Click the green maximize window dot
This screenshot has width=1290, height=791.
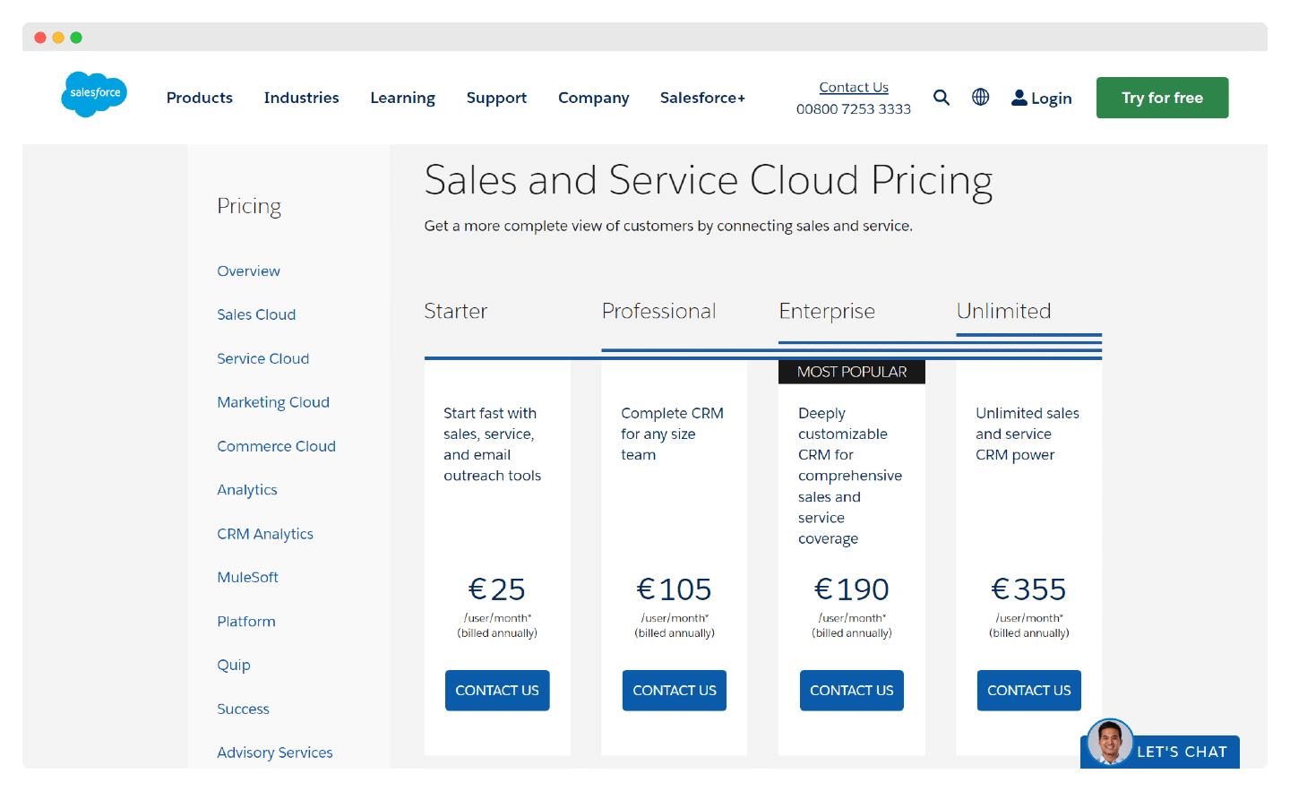(76, 38)
